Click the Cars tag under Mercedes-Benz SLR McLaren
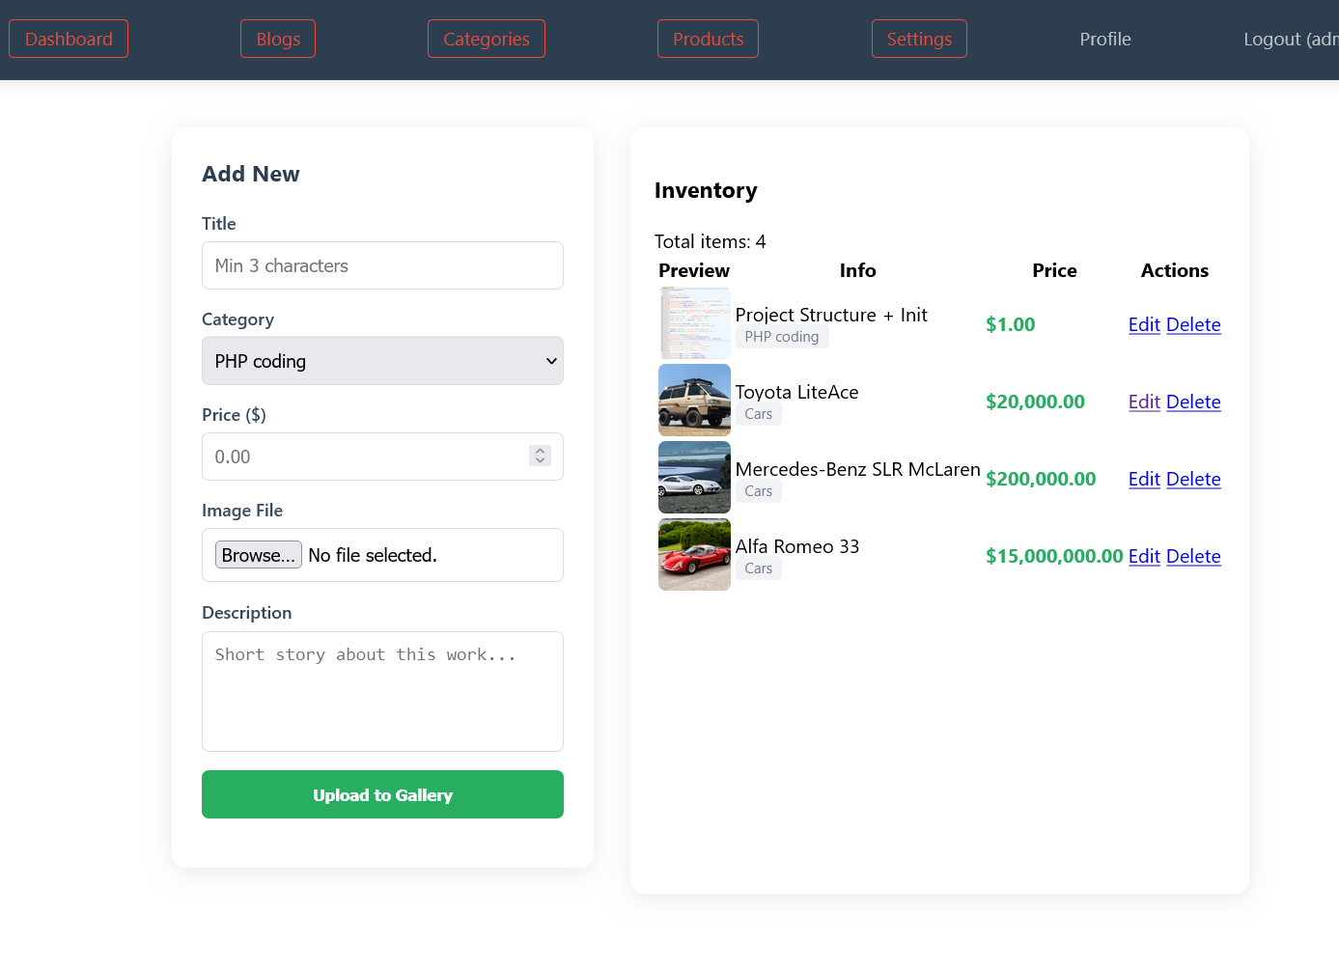Screen dimensions: 1339x970 pos(759,491)
